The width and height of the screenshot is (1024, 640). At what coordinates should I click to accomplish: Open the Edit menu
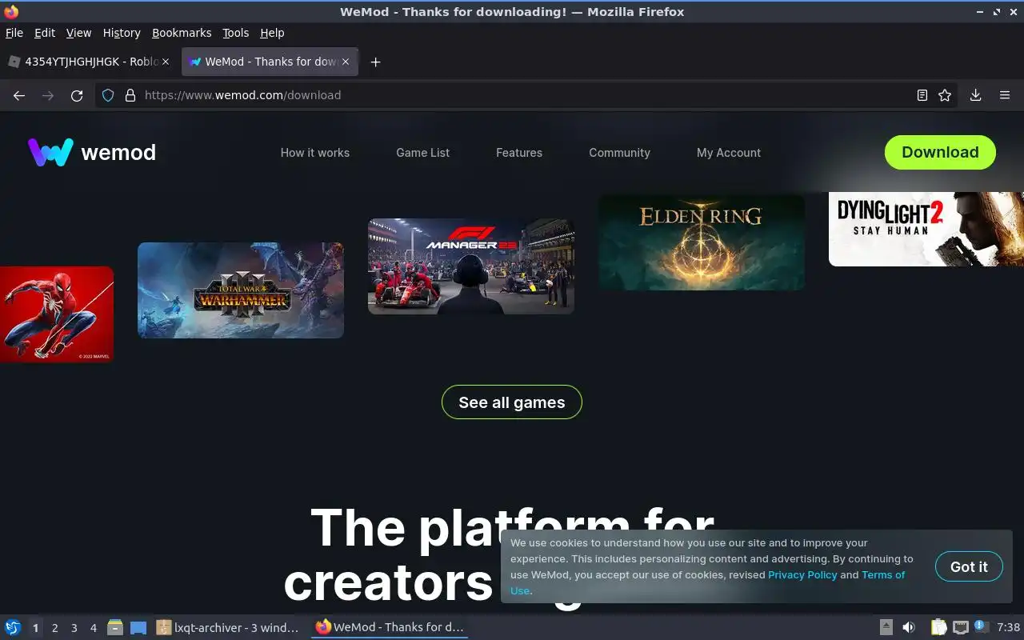45,33
